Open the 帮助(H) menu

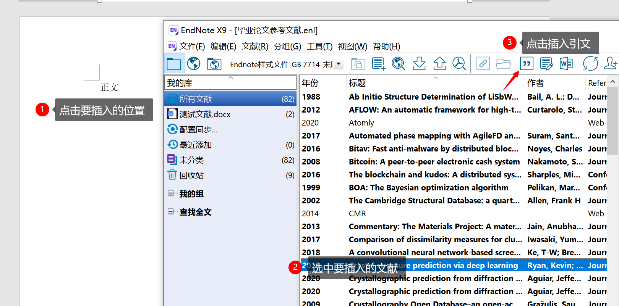tap(387, 47)
